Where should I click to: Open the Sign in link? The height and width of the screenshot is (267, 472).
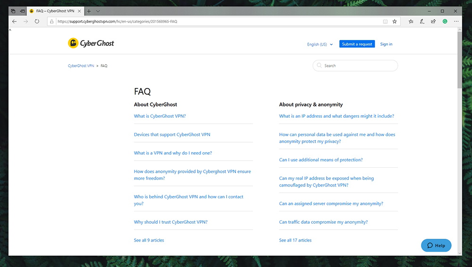coord(386,44)
